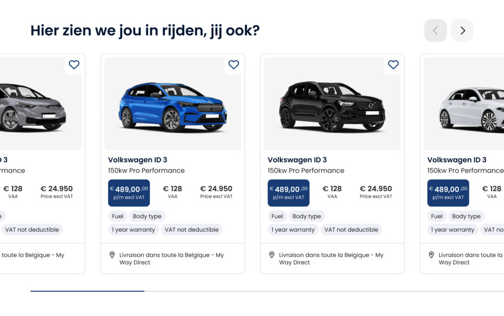504x316 pixels.
Task: Open the blue car photo
Action: 172,106
